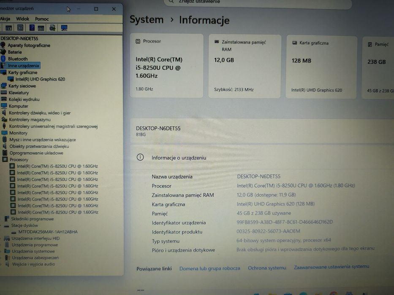
Task: Click the blue Help question-mark toolbar icon
Action: (32, 27)
